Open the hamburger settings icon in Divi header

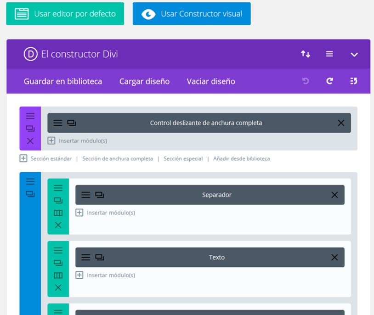tap(329, 54)
